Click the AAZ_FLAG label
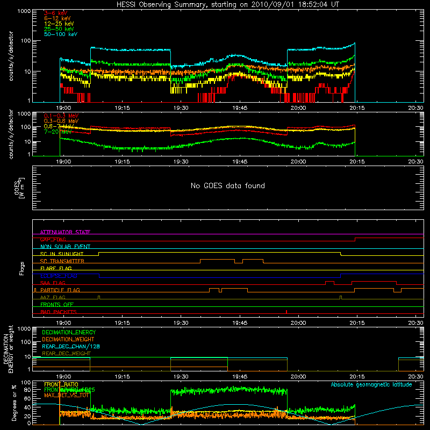430x430 pixels. 53,297
